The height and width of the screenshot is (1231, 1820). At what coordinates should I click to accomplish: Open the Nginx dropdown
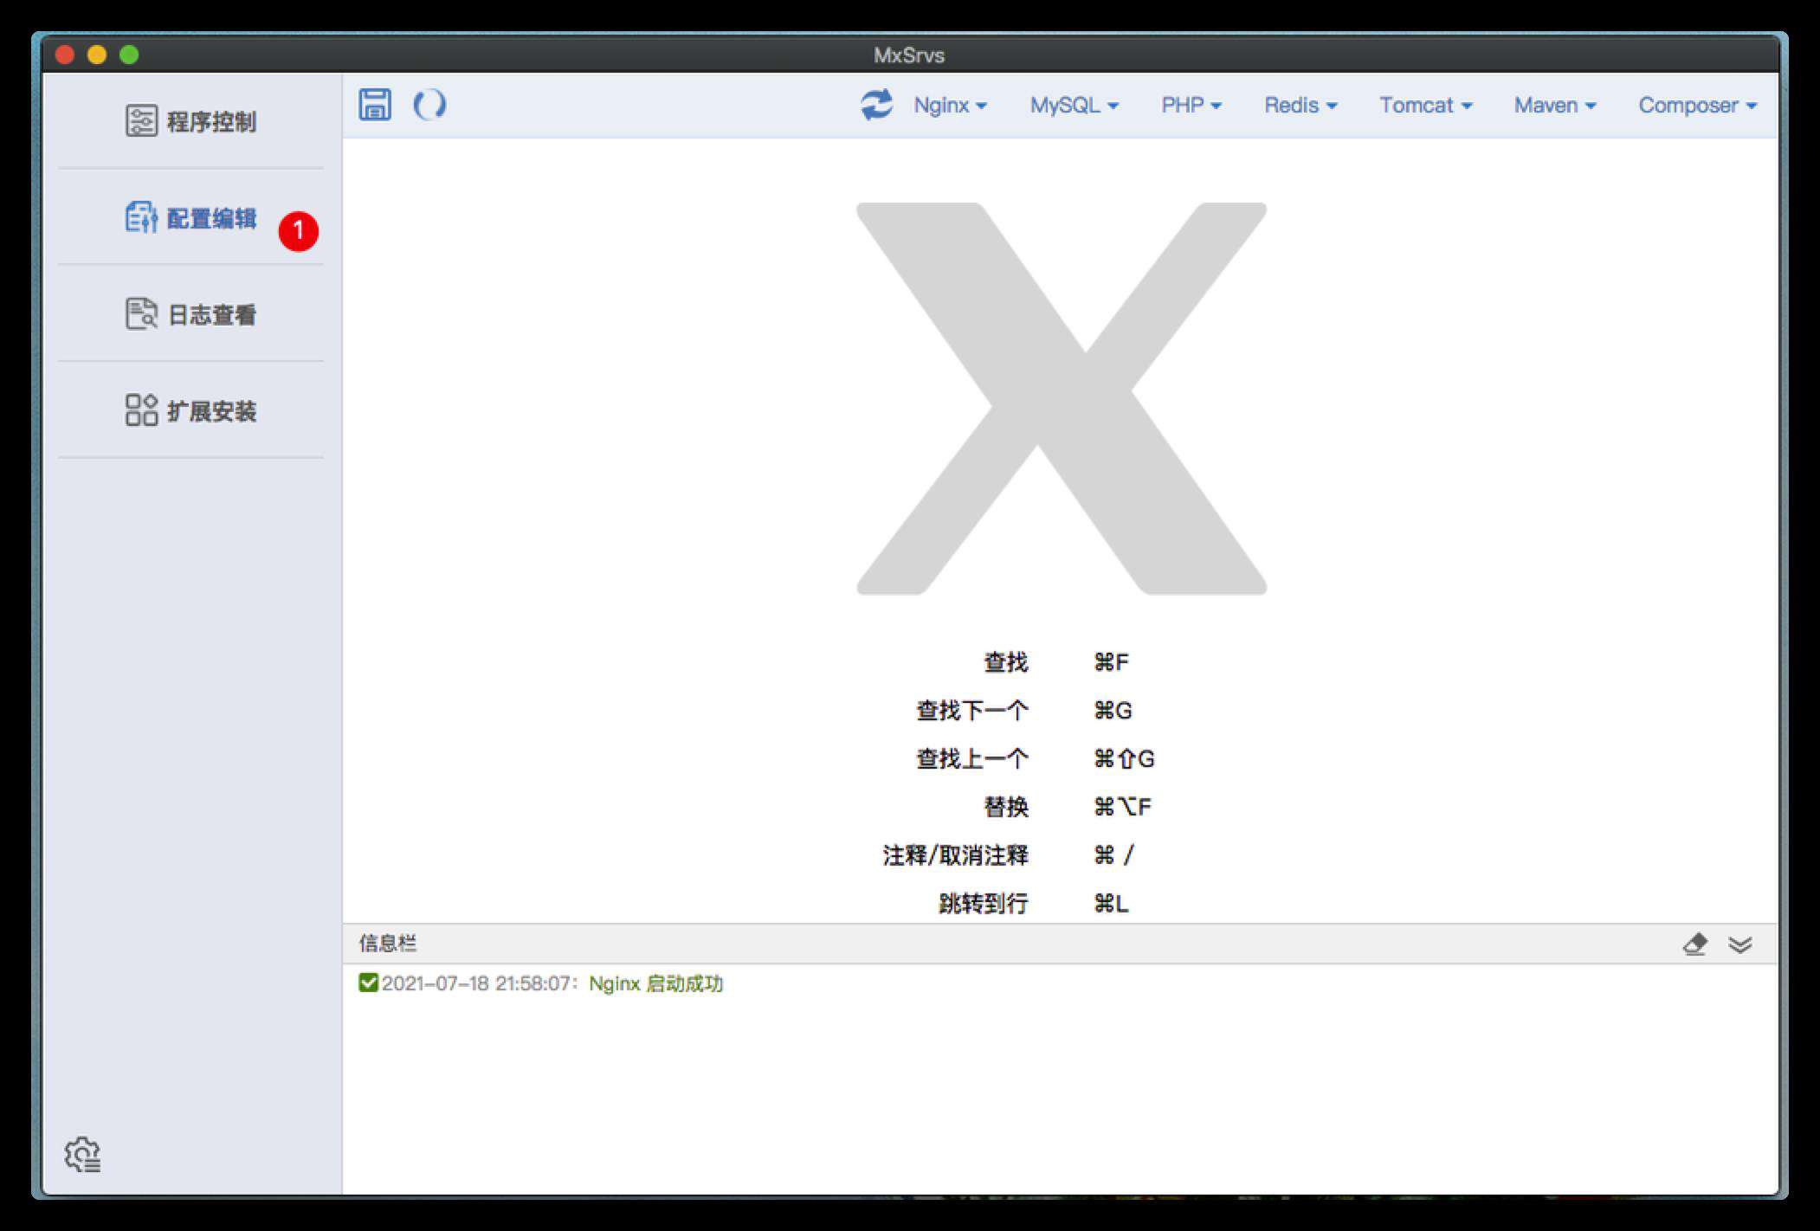(950, 106)
